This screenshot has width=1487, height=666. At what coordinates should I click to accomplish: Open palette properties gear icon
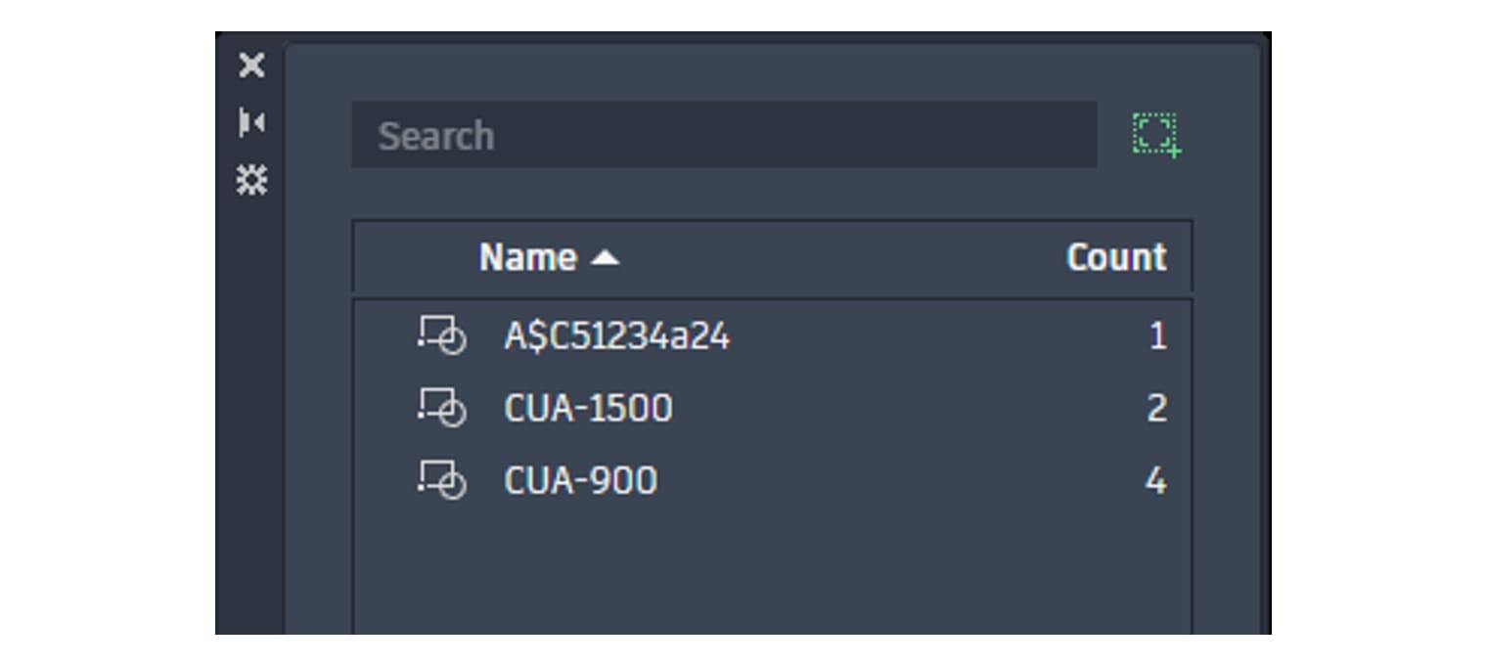(x=251, y=180)
